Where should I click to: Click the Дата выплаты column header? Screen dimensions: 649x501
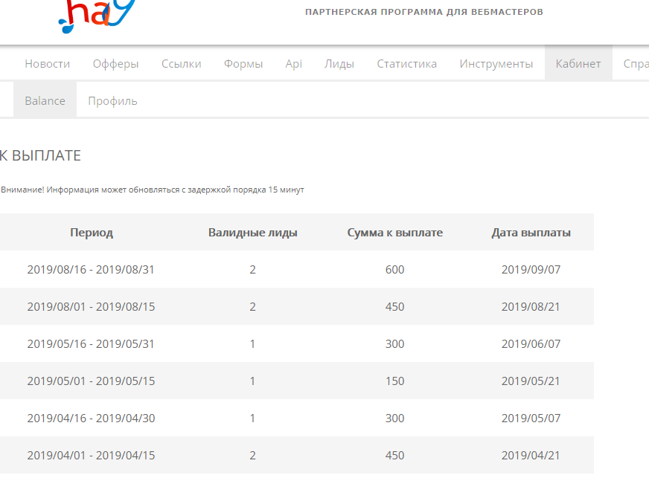click(x=531, y=233)
